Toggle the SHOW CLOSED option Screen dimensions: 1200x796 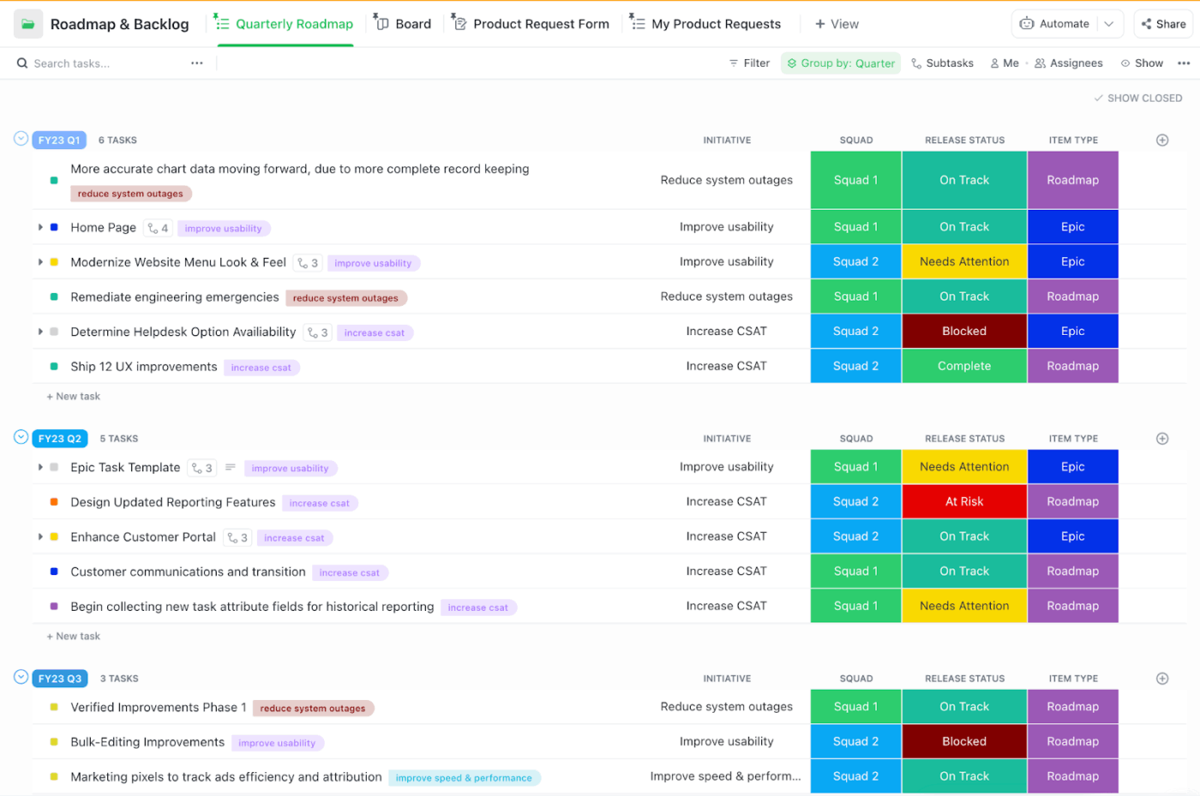[1138, 98]
